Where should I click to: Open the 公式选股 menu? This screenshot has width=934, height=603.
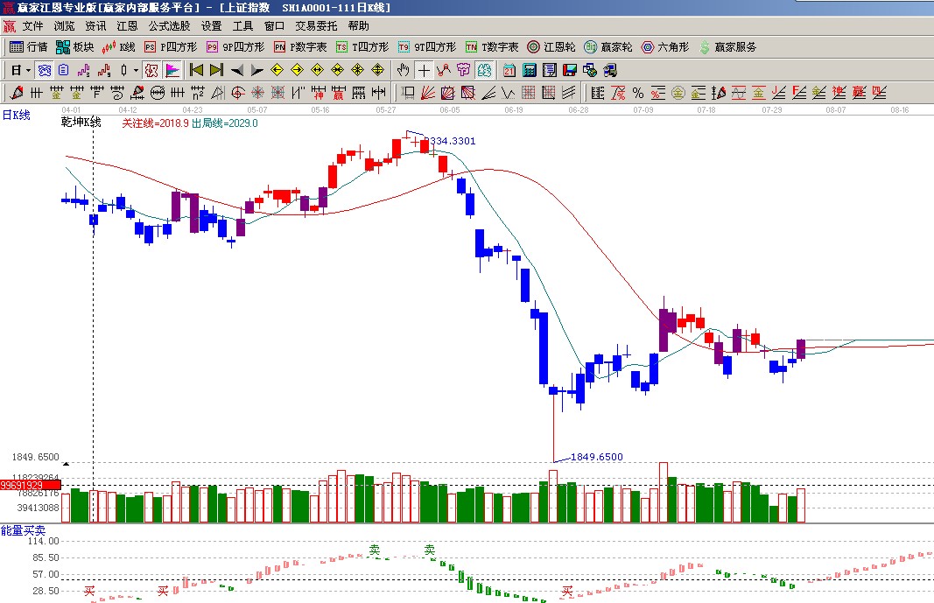point(169,26)
